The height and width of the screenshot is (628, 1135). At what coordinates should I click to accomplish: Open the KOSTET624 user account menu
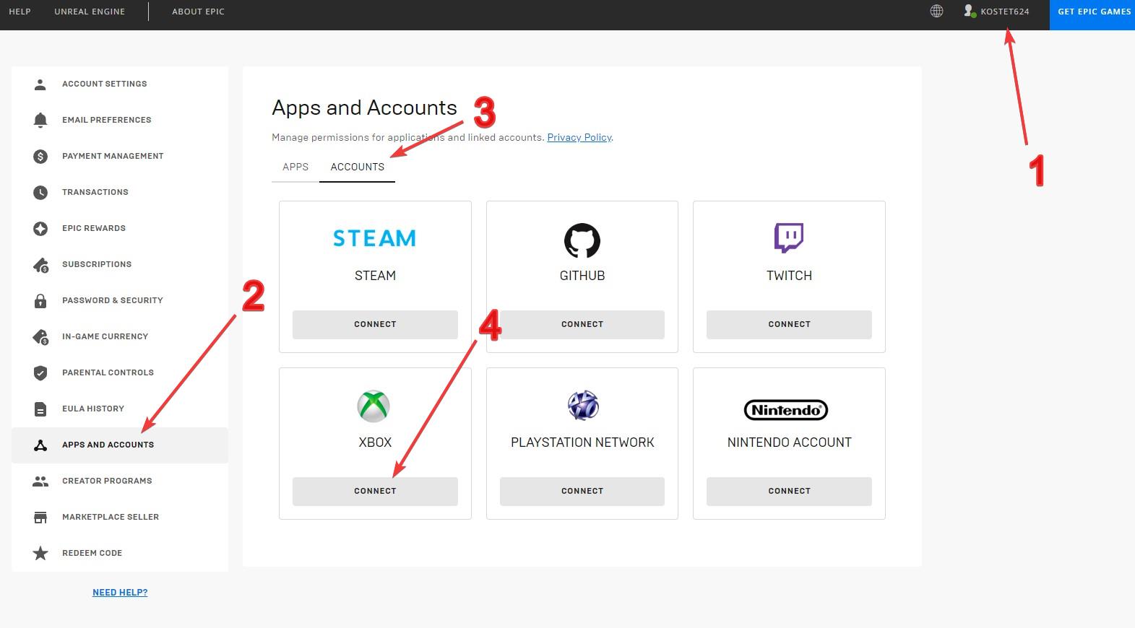[1004, 12]
